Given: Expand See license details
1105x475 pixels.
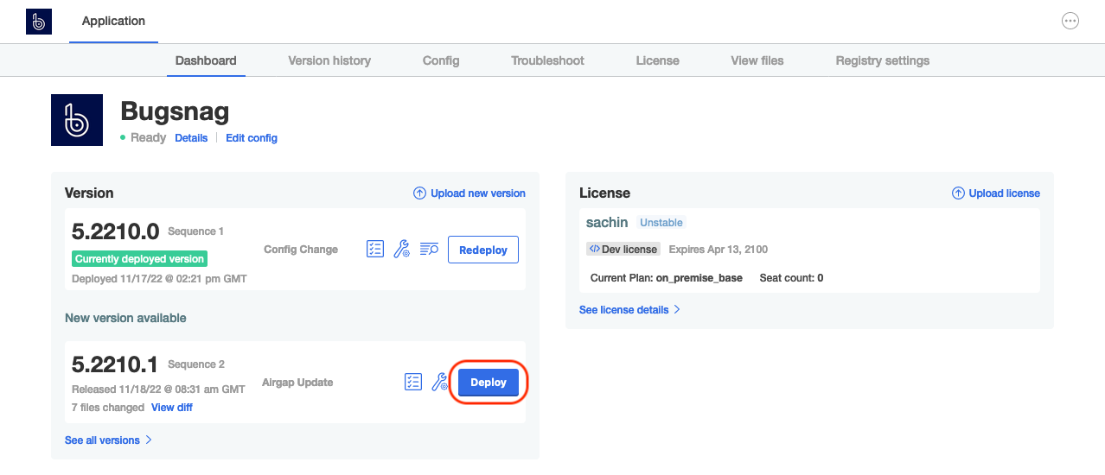Looking at the screenshot, I should [x=629, y=309].
